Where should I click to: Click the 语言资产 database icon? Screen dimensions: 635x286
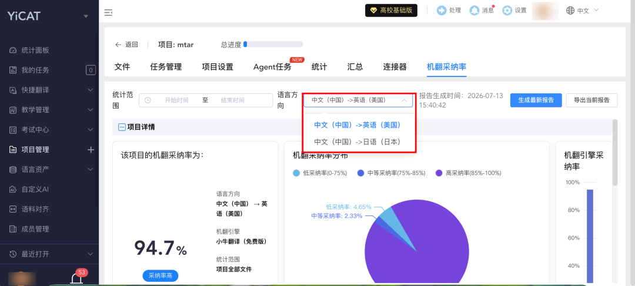[13, 170]
